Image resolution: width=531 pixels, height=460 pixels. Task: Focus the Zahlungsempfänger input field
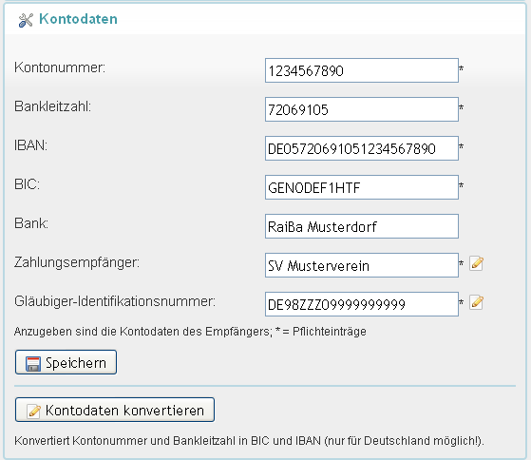(x=362, y=265)
